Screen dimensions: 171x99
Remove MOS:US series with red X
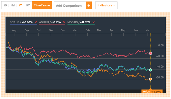[94, 22]
